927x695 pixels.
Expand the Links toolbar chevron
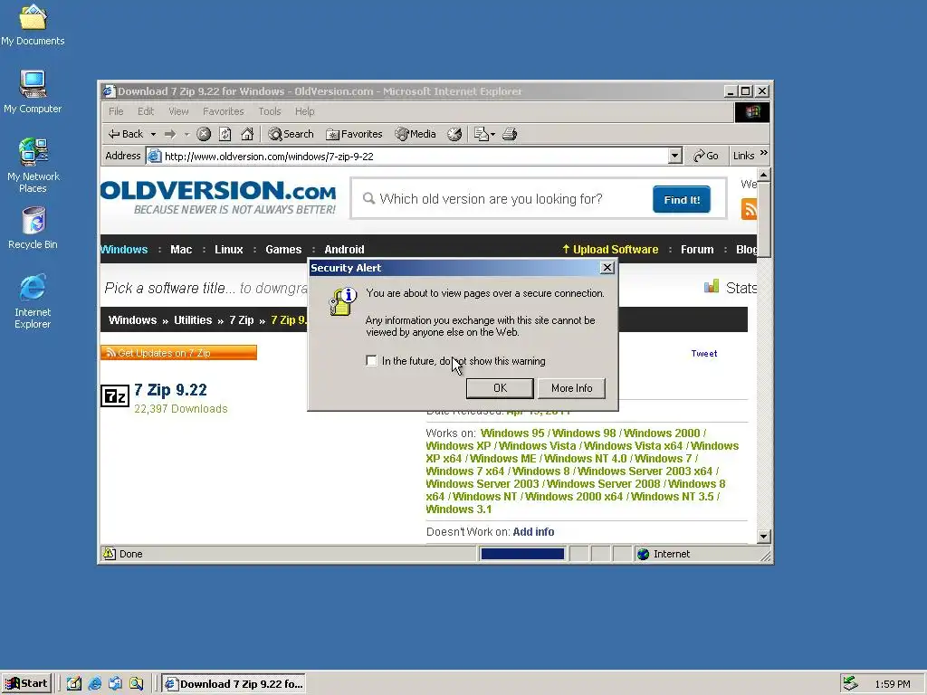click(x=764, y=153)
